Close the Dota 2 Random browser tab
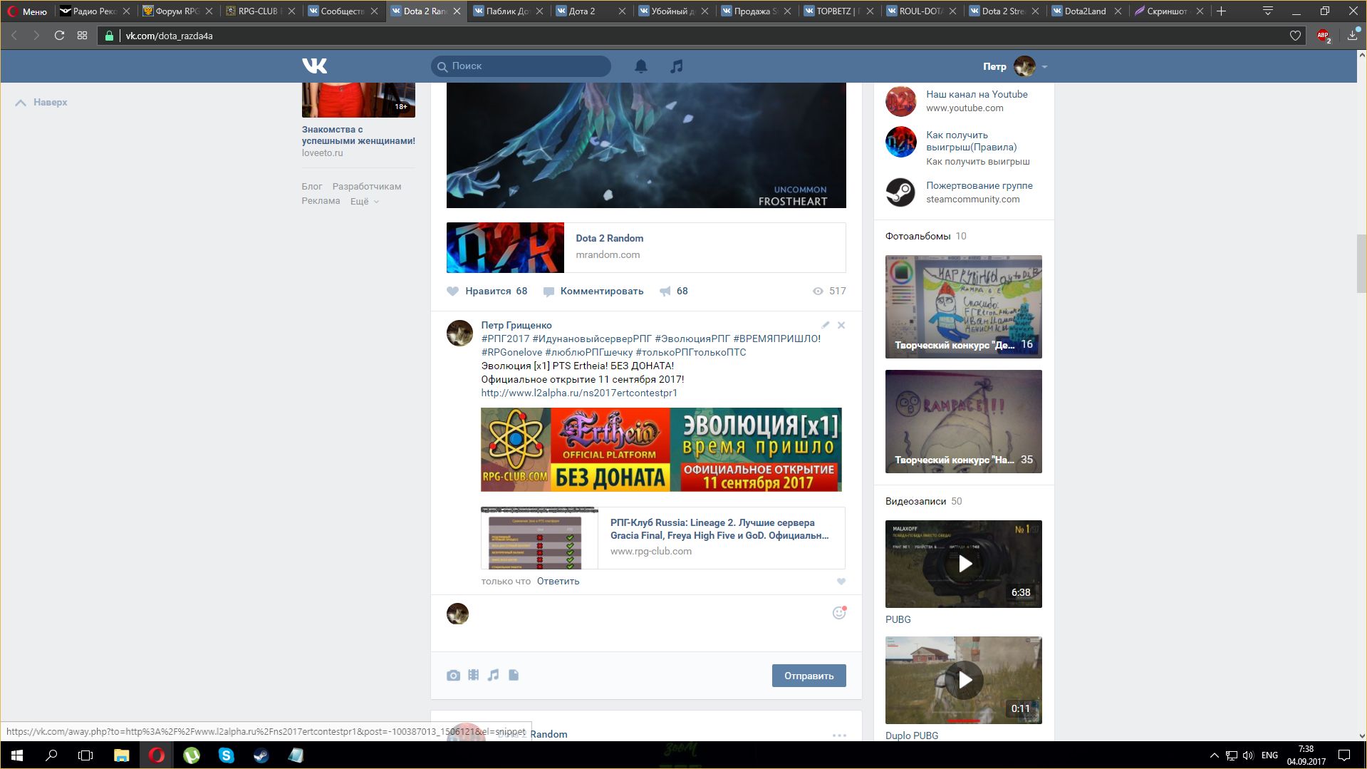 (457, 11)
